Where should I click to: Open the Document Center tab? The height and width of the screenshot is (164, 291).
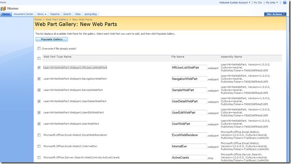point(24,14)
